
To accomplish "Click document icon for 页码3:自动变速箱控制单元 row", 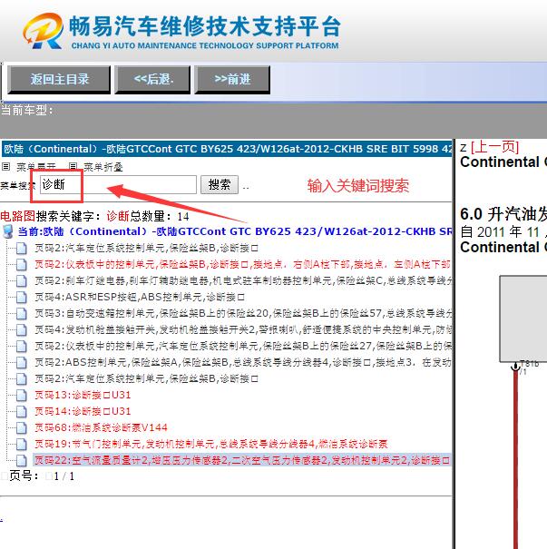I will pos(21,313).
